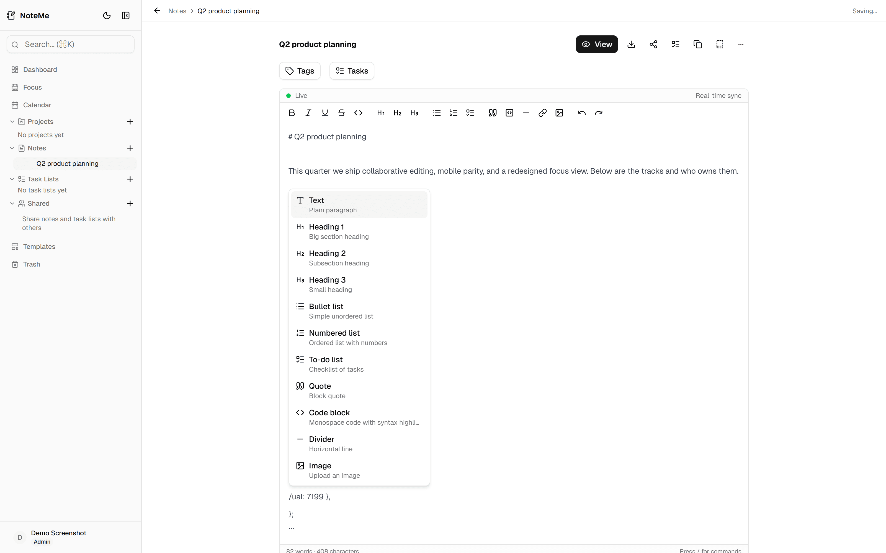Navigate back using the Notes breadcrumb

click(x=177, y=11)
